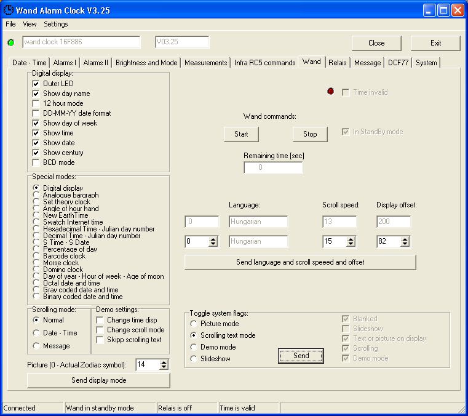
Task: Click the green connection status LED
Action: tap(11, 42)
